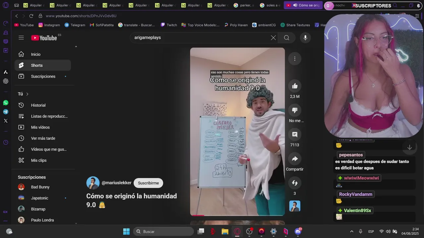Open the ambientCG bookmark

click(x=264, y=25)
